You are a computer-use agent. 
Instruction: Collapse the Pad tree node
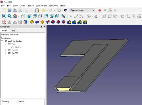(x=6, y=44)
